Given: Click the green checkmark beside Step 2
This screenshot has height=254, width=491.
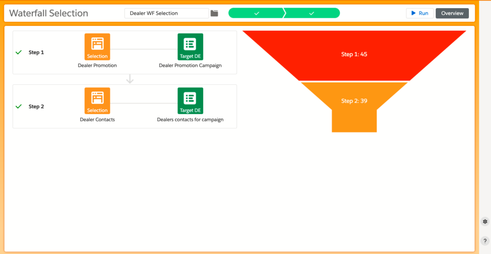Looking at the screenshot, I should [x=19, y=106].
